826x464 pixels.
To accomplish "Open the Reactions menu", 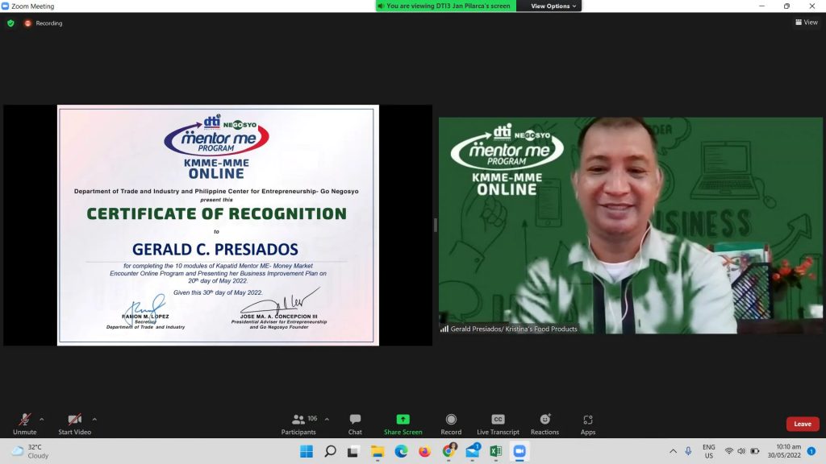I will 544,424.
